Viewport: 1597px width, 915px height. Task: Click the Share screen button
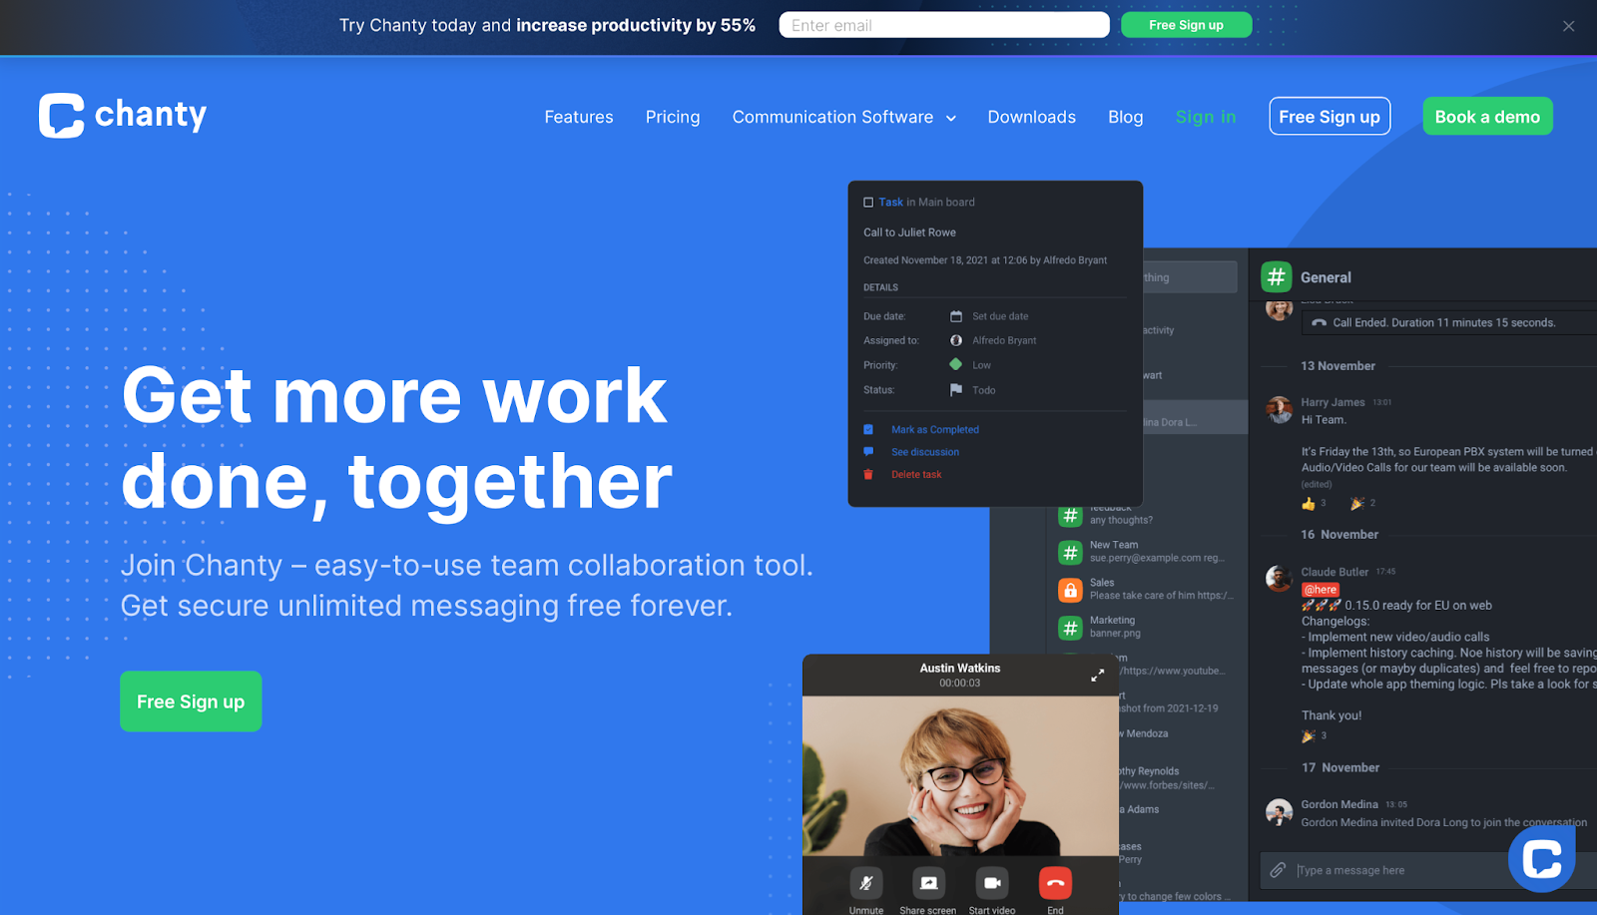928,883
